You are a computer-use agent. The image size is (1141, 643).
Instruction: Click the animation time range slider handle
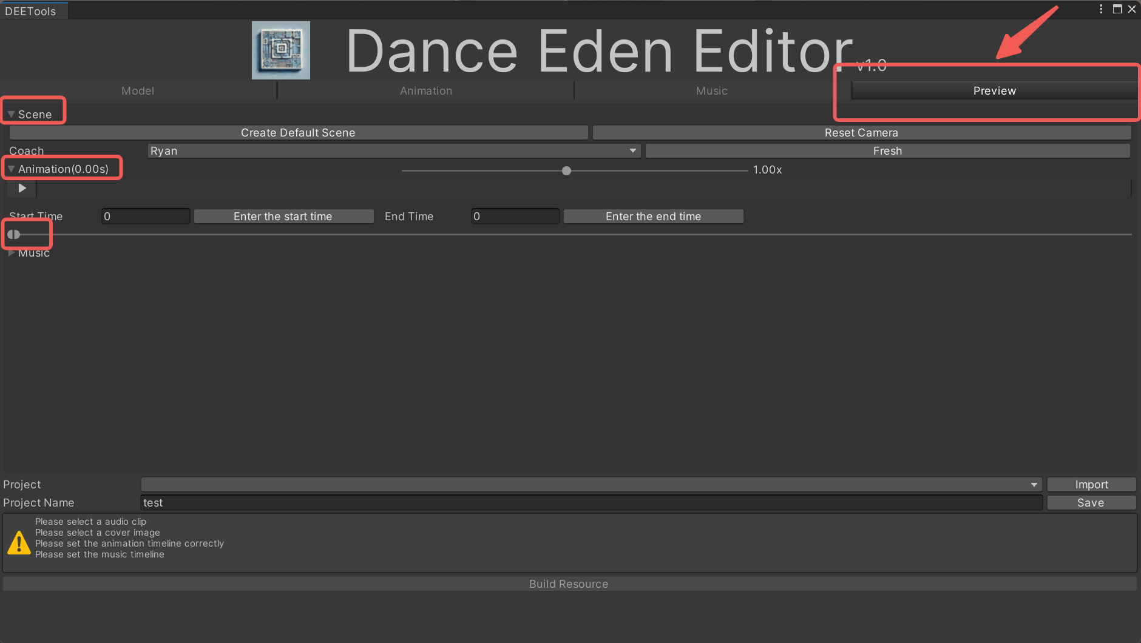[x=14, y=234]
